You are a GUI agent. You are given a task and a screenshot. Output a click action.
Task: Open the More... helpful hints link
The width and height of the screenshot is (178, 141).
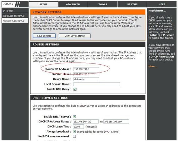click(153, 66)
